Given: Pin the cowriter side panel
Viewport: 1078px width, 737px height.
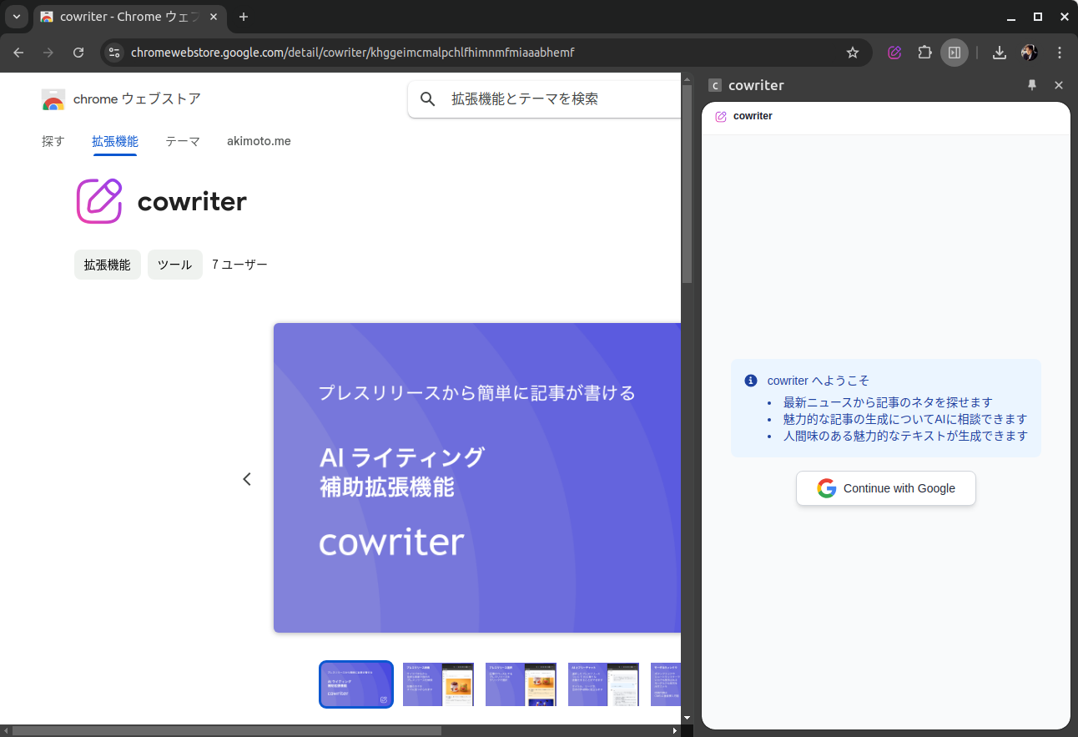Looking at the screenshot, I should pos(1032,85).
